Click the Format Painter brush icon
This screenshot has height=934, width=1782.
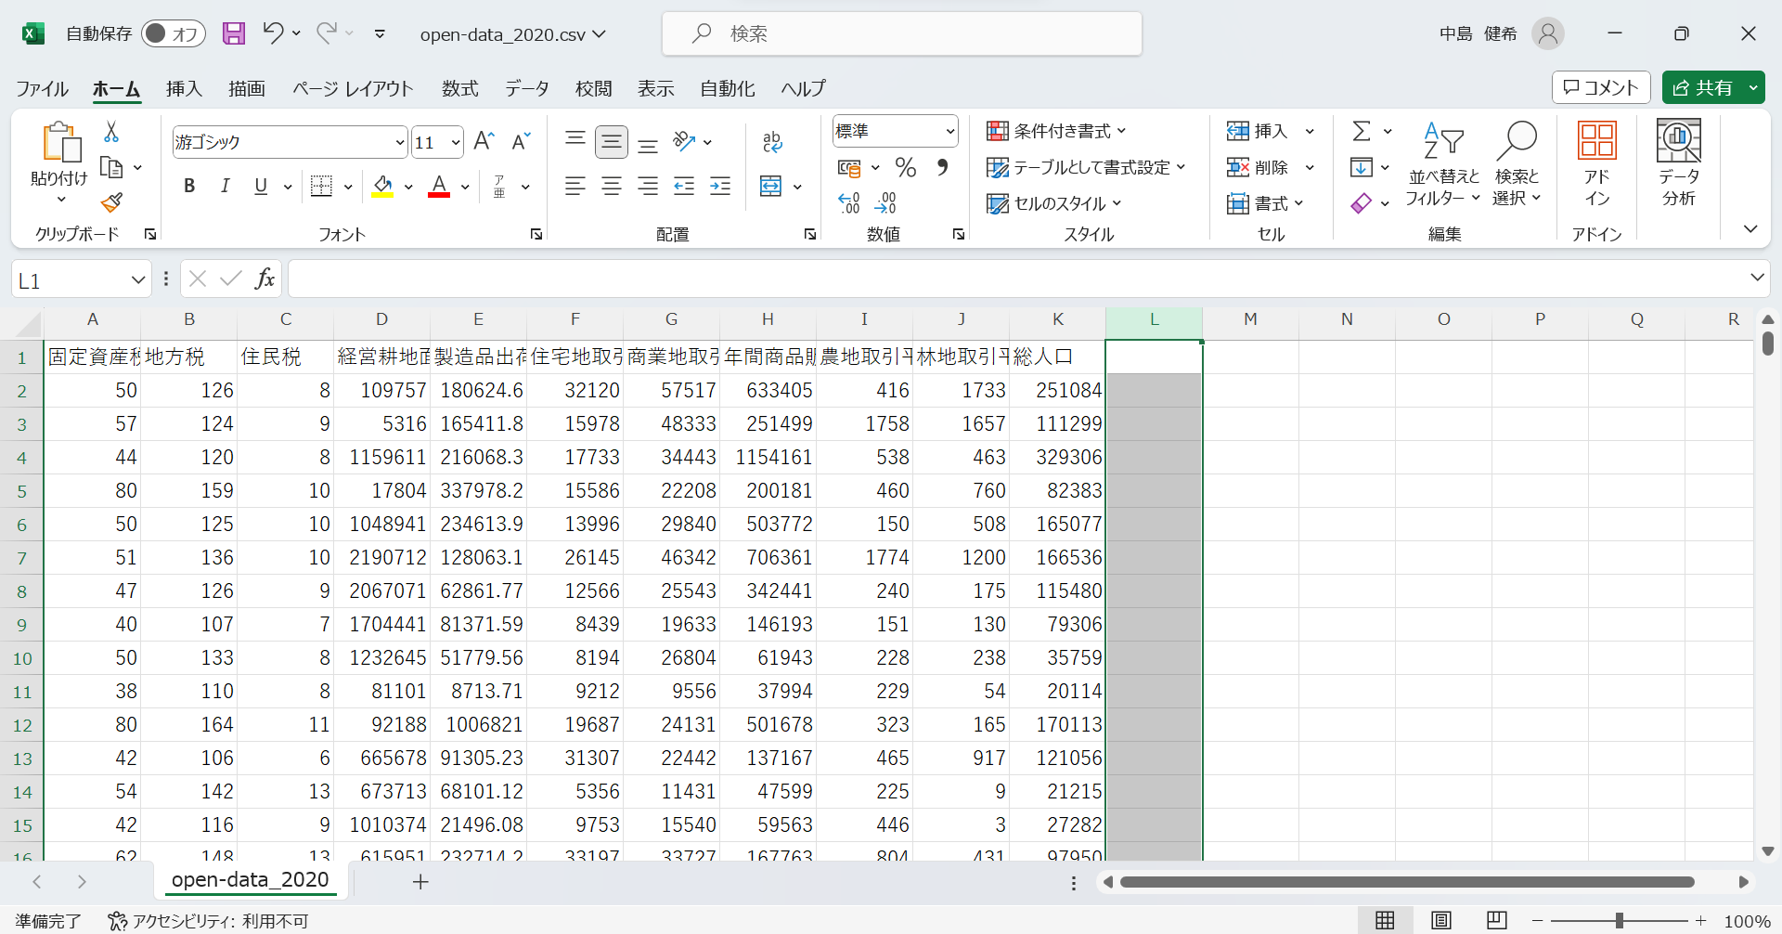pyautogui.click(x=111, y=202)
